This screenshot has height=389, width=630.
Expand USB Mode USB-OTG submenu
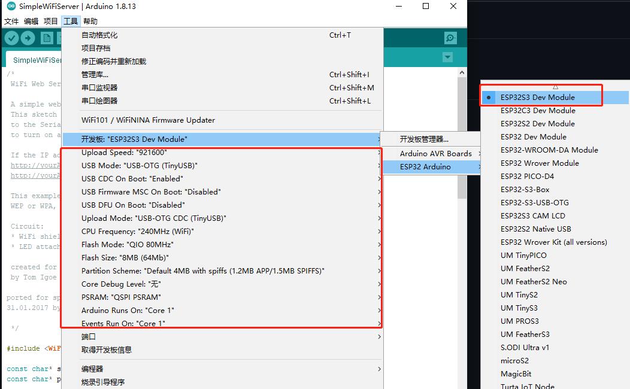click(x=222, y=166)
